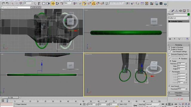
Task: Activate the Select and Scale tool
Action: pos(61,3)
